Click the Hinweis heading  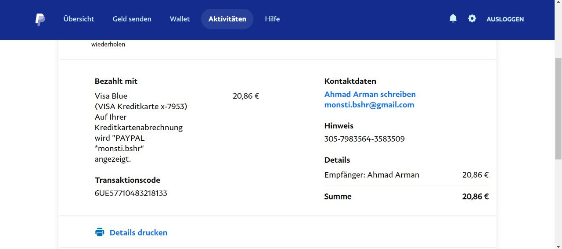click(339, 126)
